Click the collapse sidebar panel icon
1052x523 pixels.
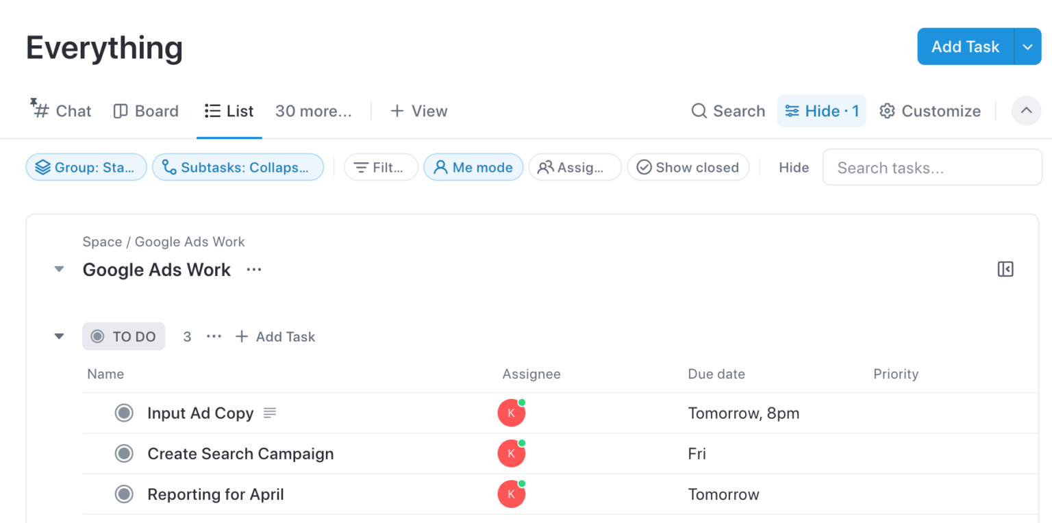(x=1005, y=269)
